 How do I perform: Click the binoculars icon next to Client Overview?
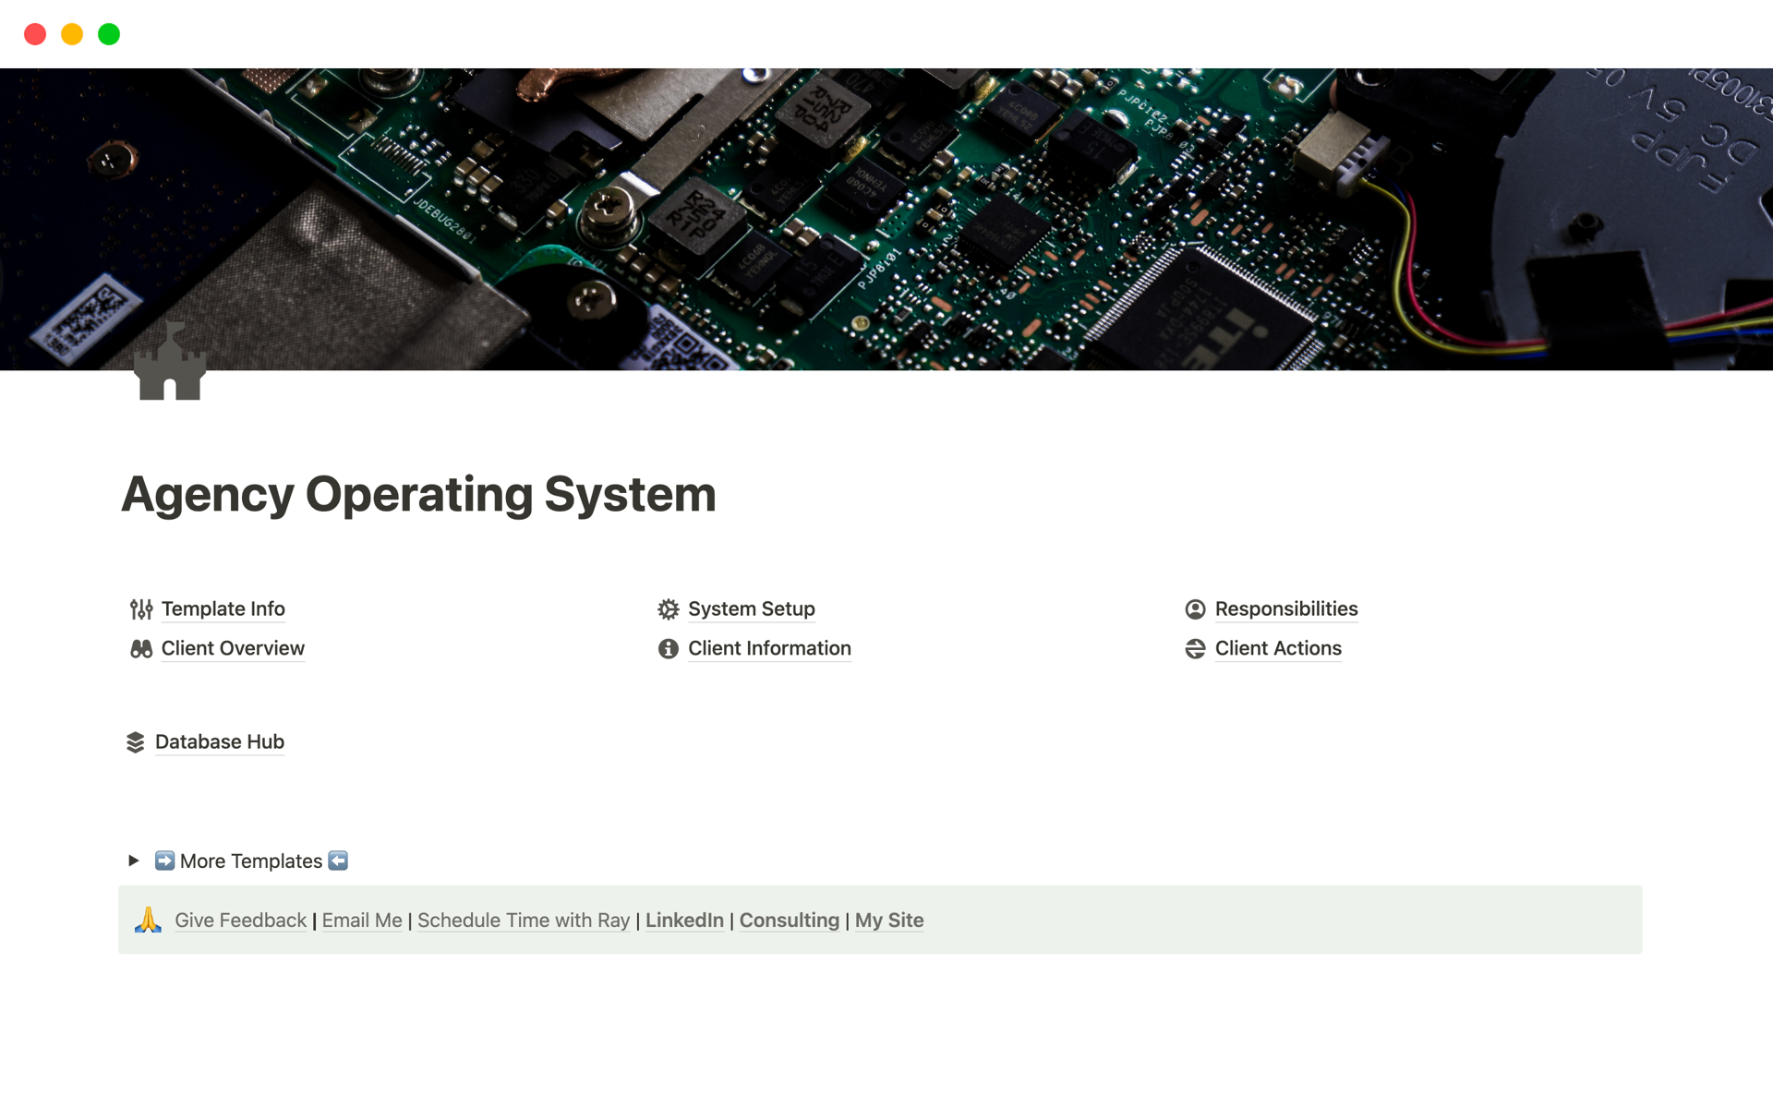pyautogui.click(x=141, y=649)
